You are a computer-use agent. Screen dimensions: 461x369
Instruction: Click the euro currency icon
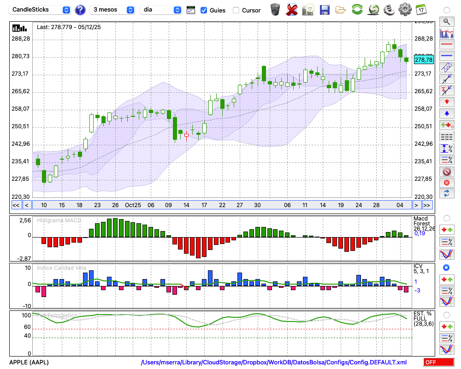click(389, 9)
